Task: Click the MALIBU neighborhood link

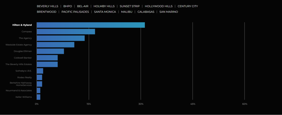Action: tap(127, 12)
